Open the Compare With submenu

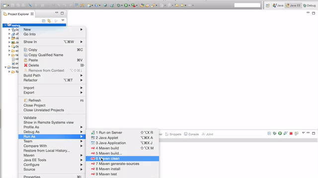tap(52, 146)
